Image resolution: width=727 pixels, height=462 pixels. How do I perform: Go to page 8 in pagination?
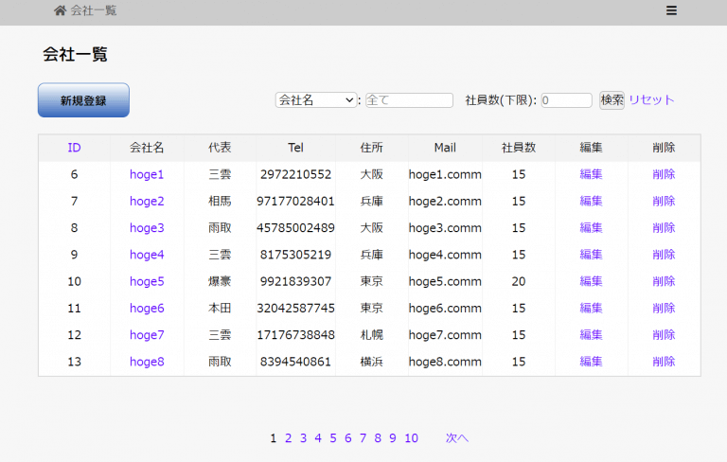[378, 438]
